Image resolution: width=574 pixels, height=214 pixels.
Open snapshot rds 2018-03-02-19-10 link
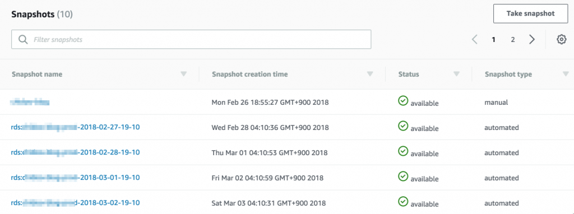[x=76, y=202]
